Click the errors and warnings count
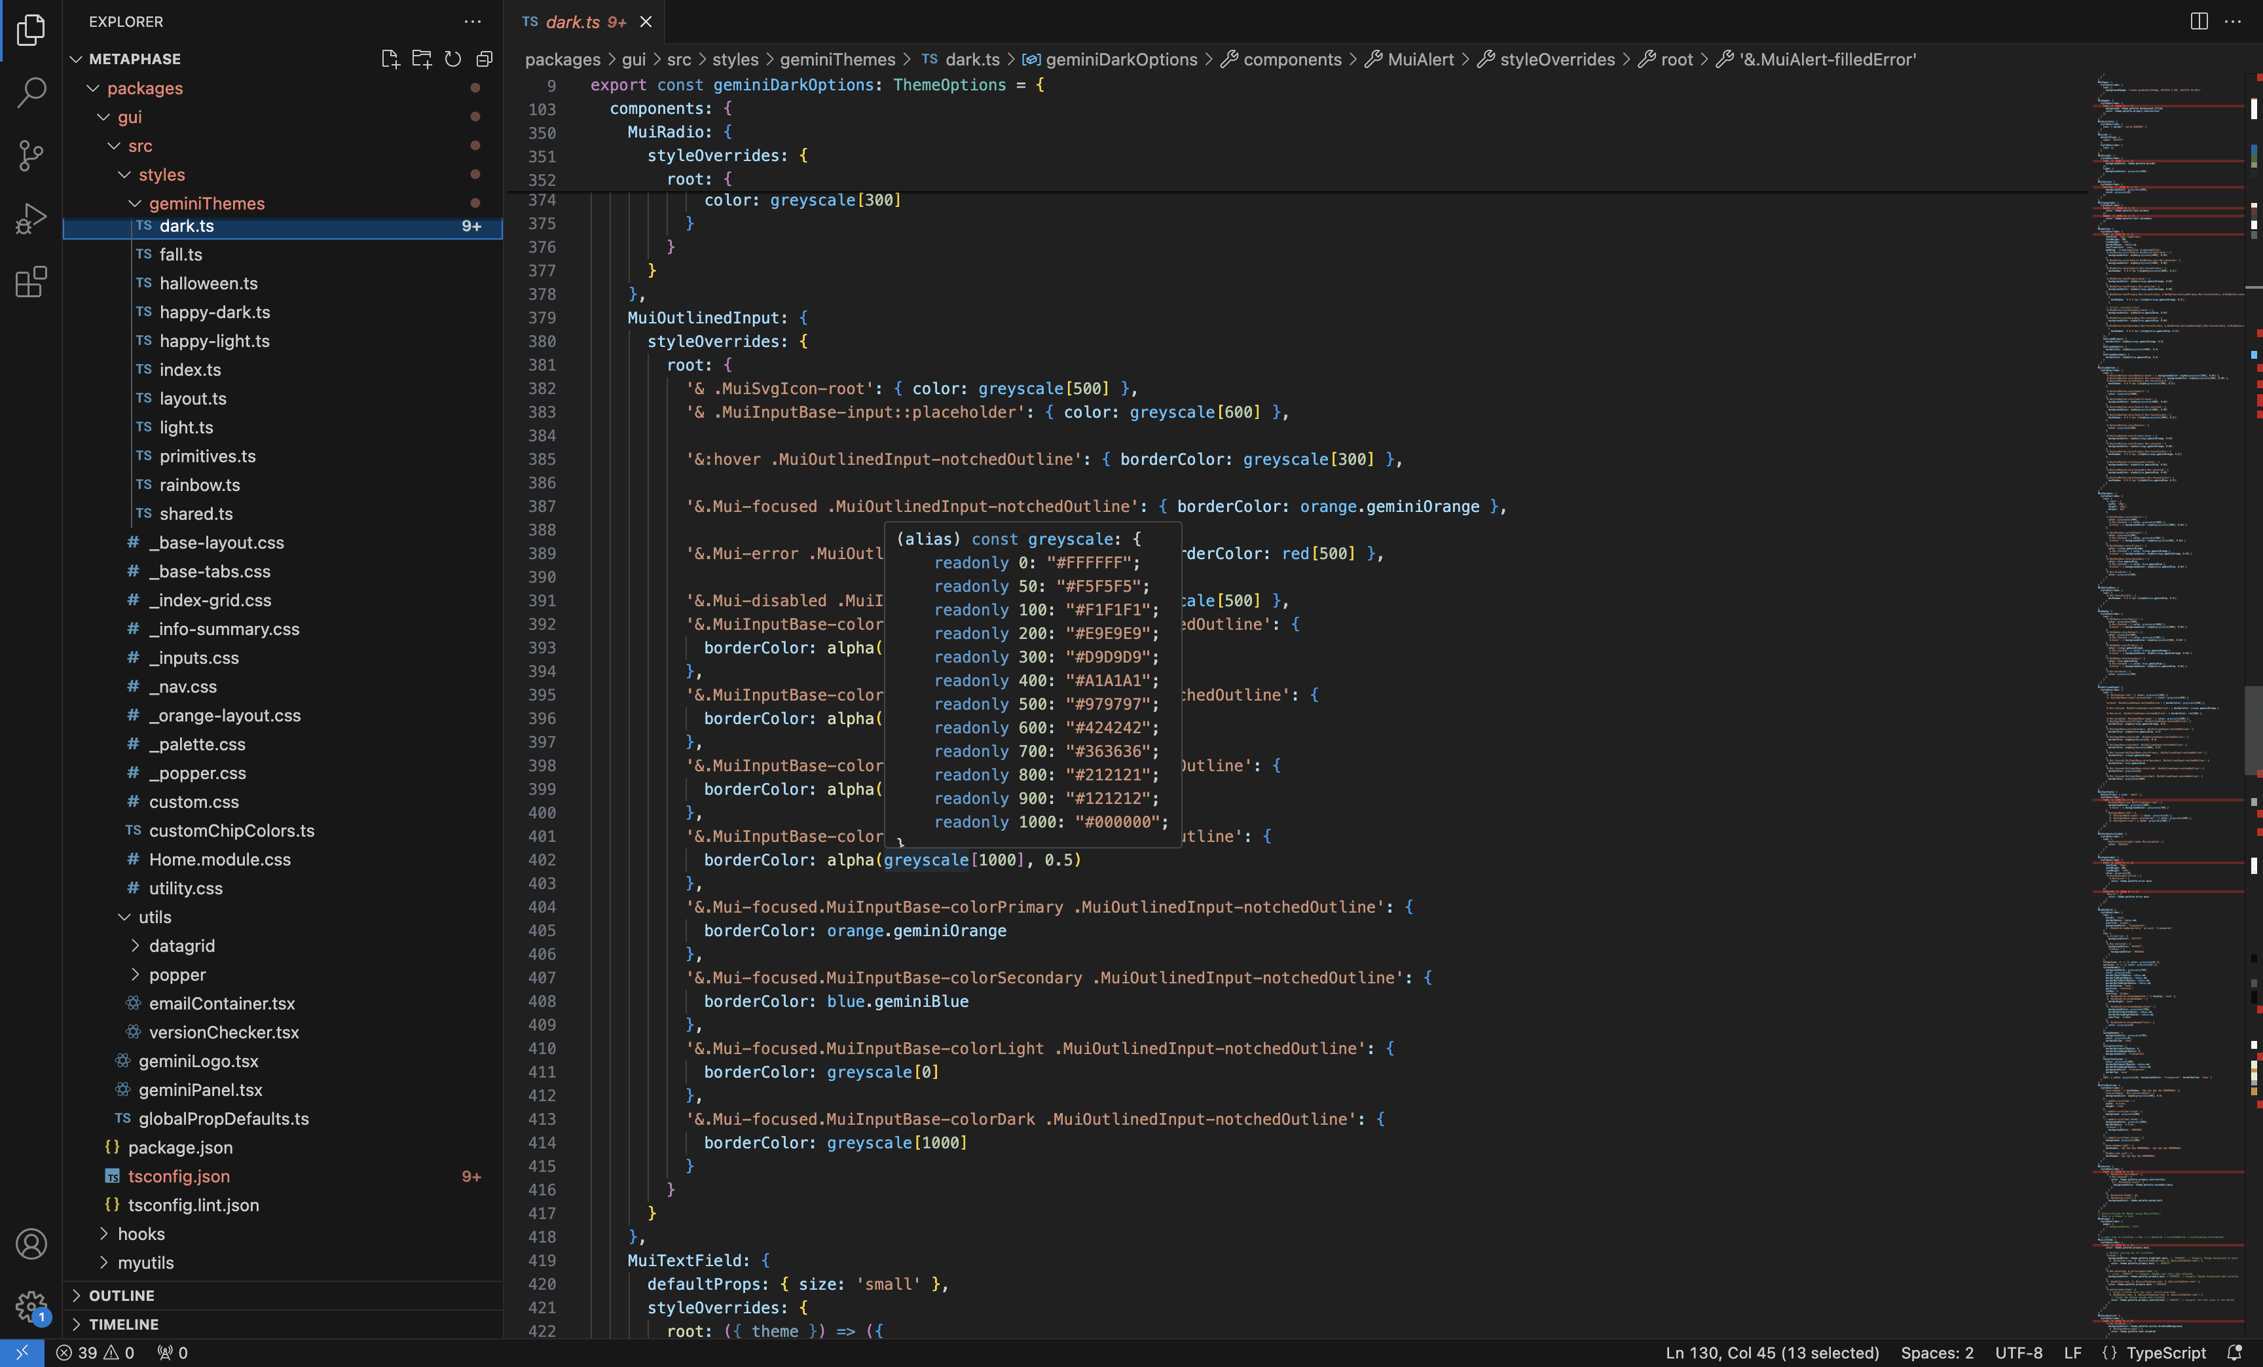The width and height of the screenshot is (2263, 1367). [94, 1353]
